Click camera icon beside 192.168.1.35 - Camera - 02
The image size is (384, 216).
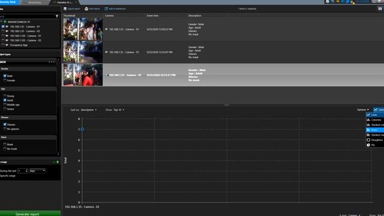(7, 31)
